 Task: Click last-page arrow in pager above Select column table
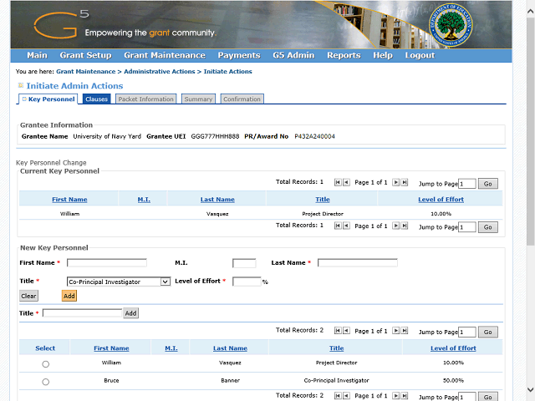pos(405,331)
